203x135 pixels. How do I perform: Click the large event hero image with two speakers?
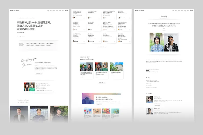point(164,42)
